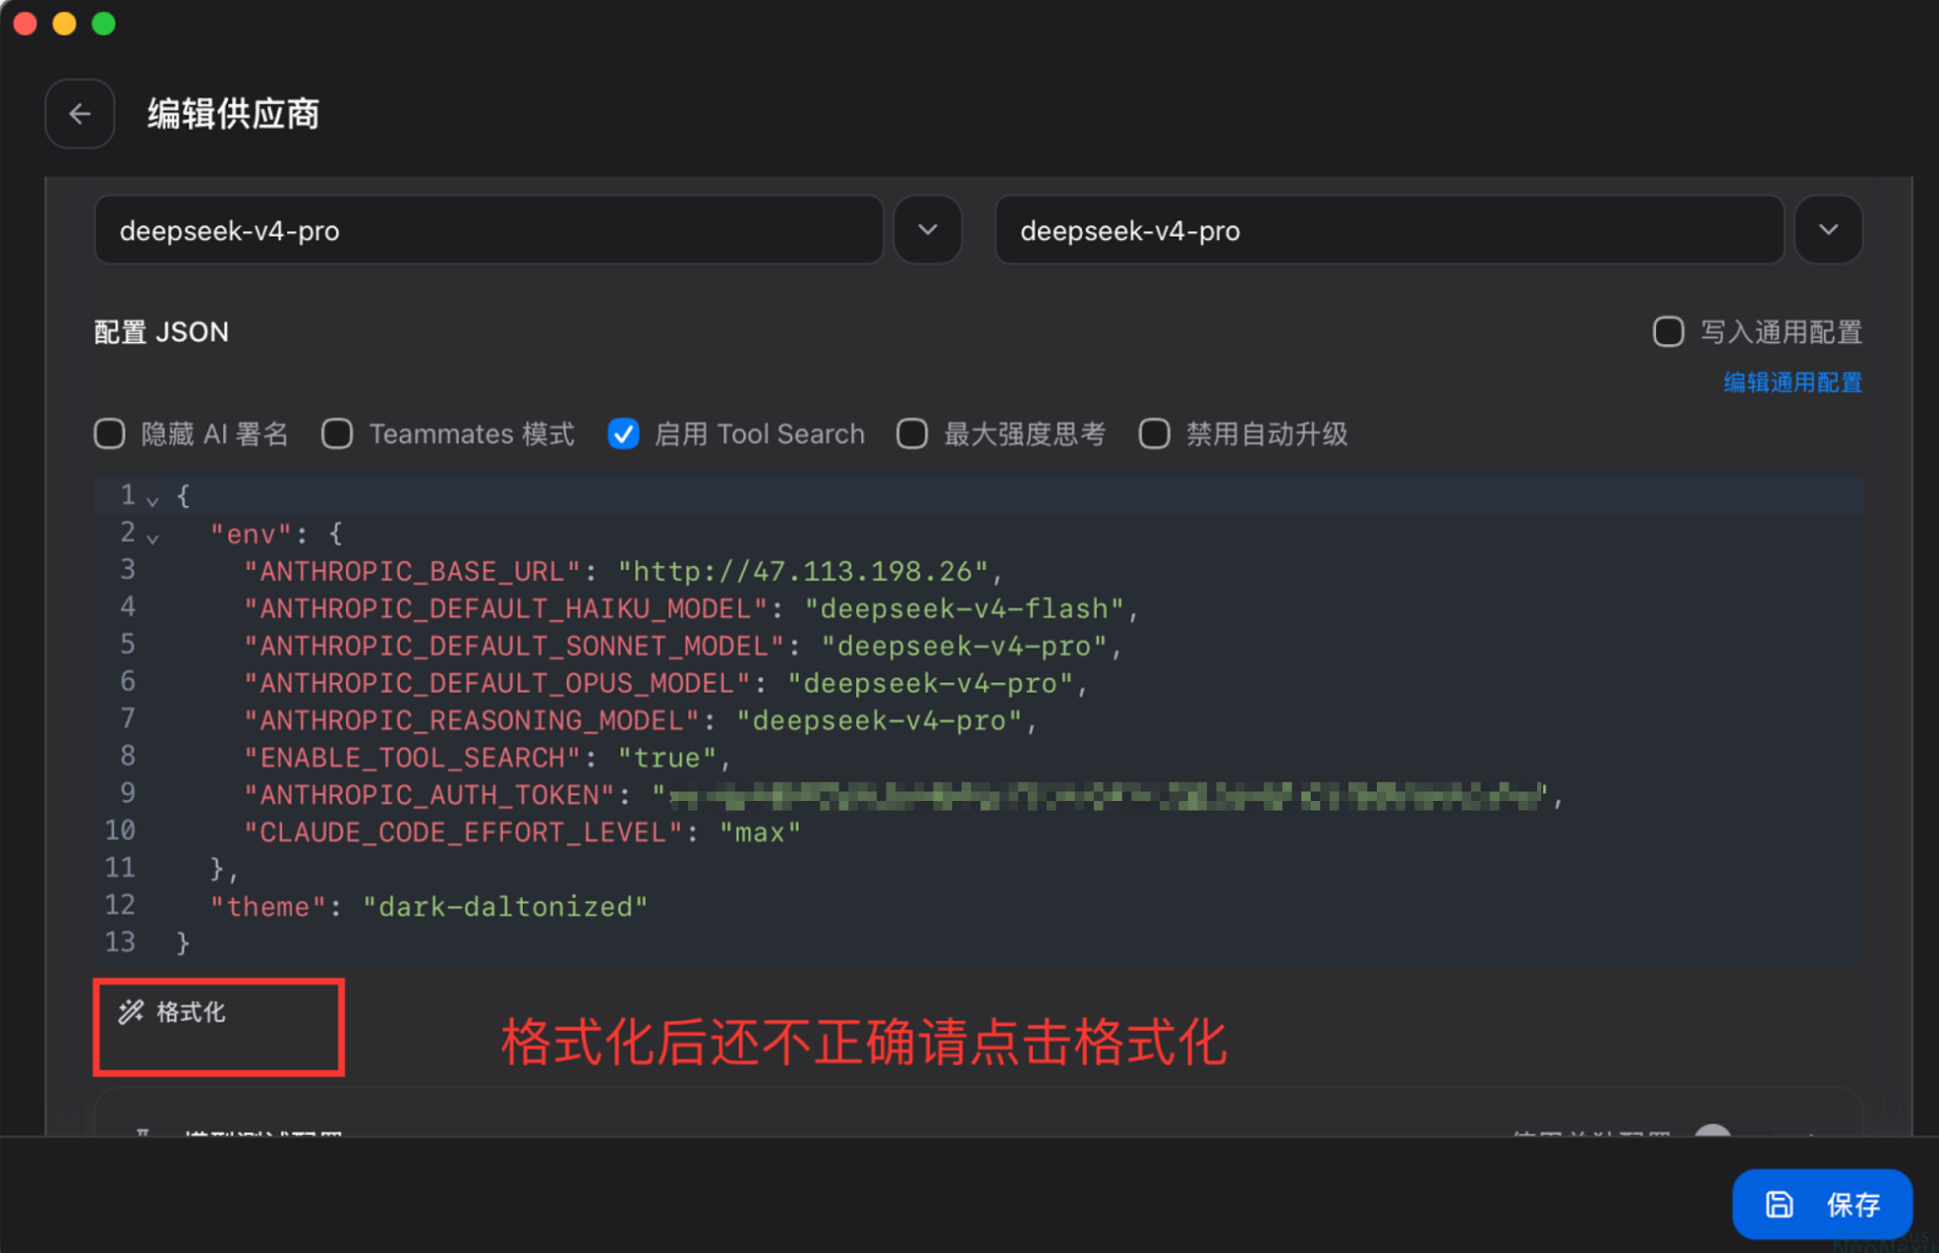Click the deepseek-v4-flash haiku model value
The image size is (1939, 1253).
point(964,608)
